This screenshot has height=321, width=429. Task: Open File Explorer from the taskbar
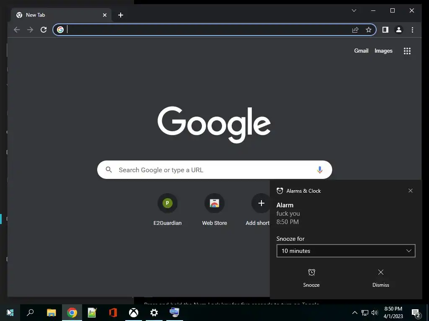point(52,313)
